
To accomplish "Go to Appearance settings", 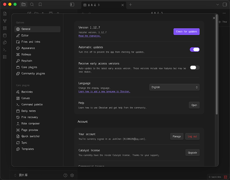I will [37, 48].
